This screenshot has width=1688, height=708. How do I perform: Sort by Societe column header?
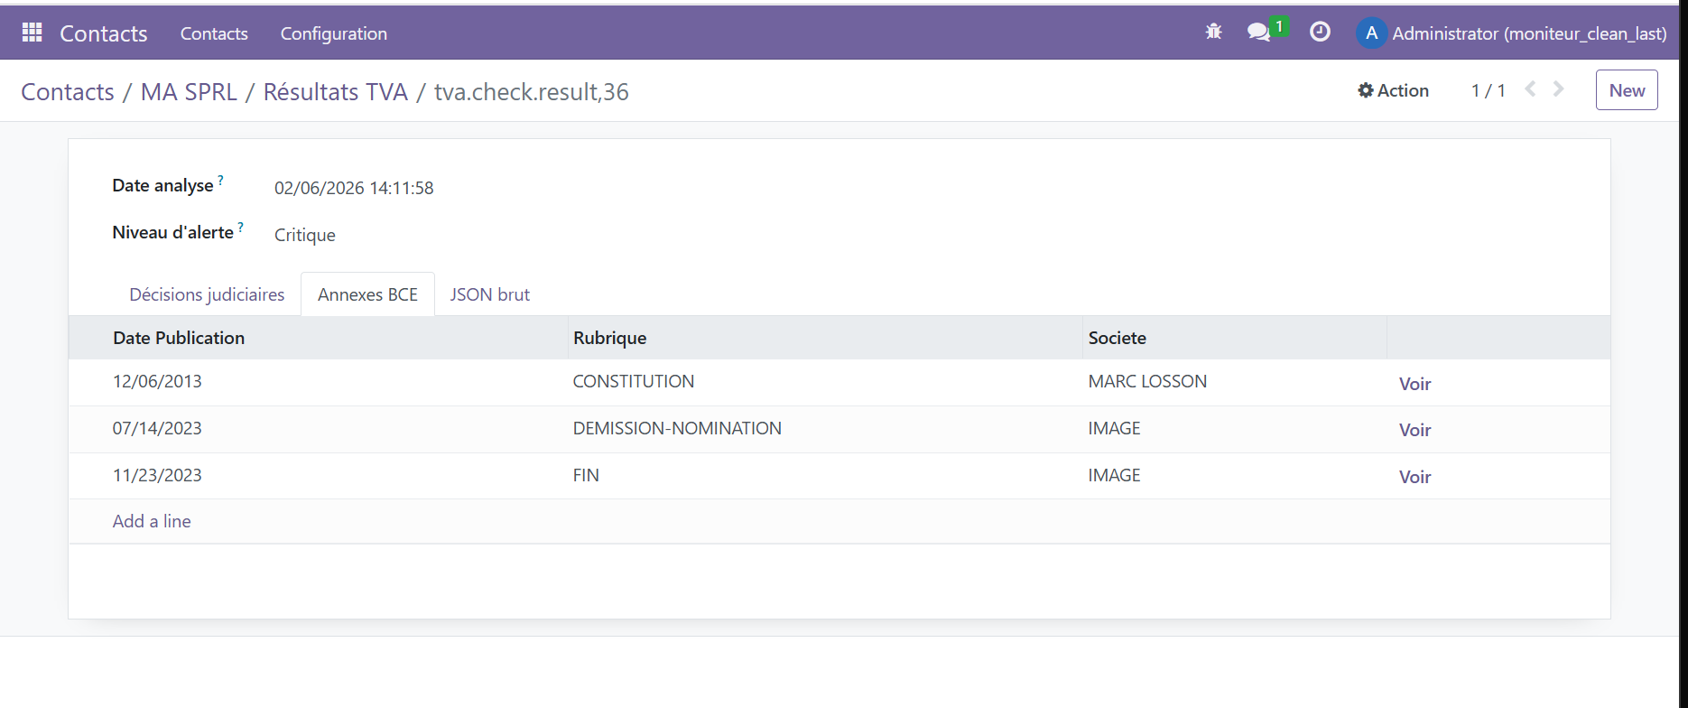pyautogui.click(x=1234, y=338)
